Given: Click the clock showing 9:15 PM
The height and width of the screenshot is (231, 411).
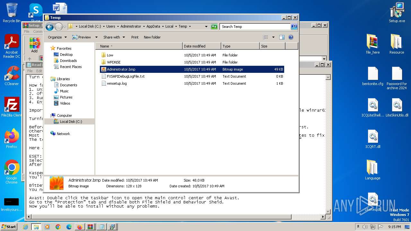Looking at the screenshot, I should [x=395, y=227].
